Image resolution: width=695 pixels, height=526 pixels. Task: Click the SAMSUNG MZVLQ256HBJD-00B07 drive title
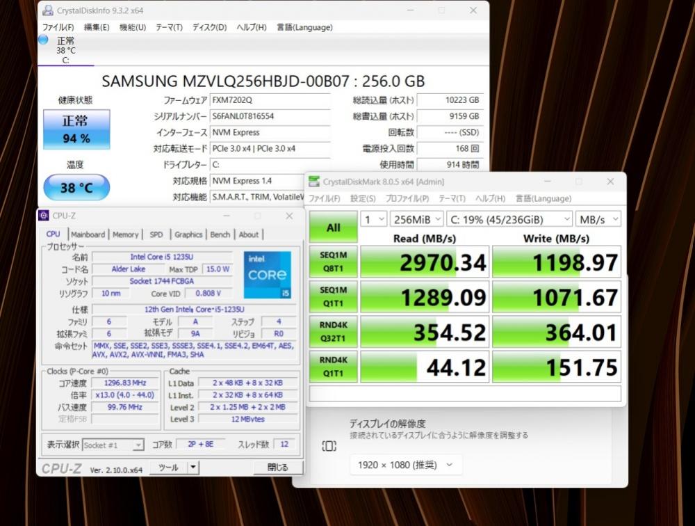(x=263, y=81)
